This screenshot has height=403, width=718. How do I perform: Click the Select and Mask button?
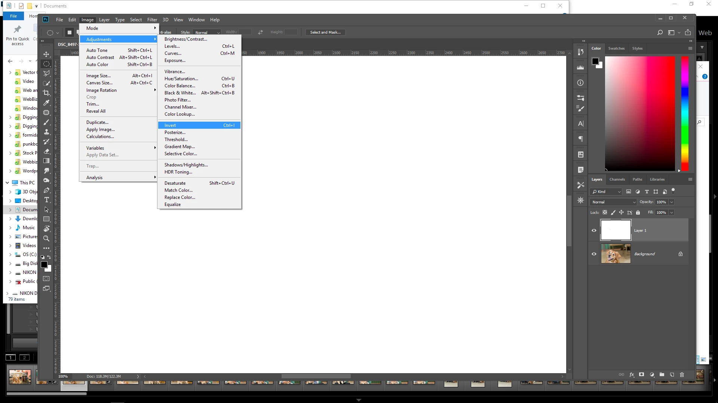[325, 32]
